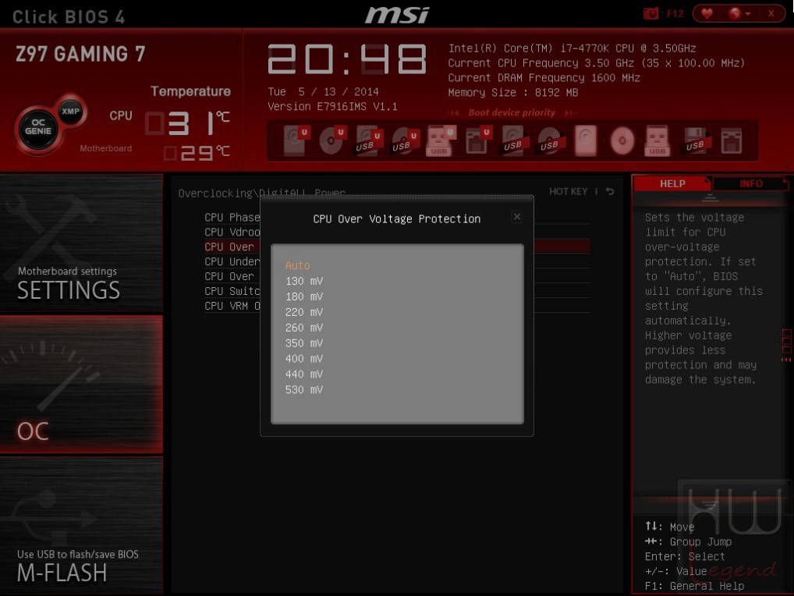Close the CPU Over Voltage Protection dialog
Image resolution: width=794 pixels, height=596 pixels.
[x=516, y=217]
